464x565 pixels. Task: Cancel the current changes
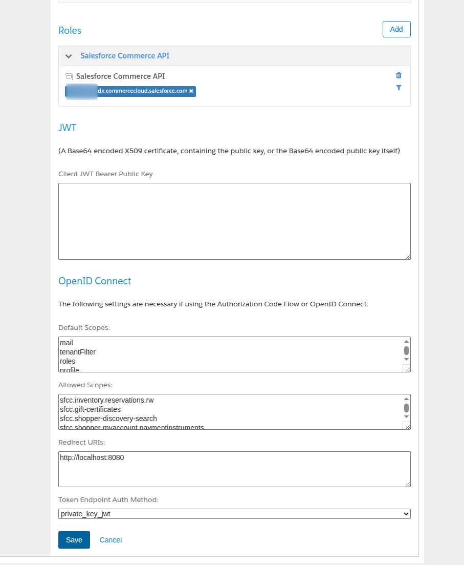(111, 539)
